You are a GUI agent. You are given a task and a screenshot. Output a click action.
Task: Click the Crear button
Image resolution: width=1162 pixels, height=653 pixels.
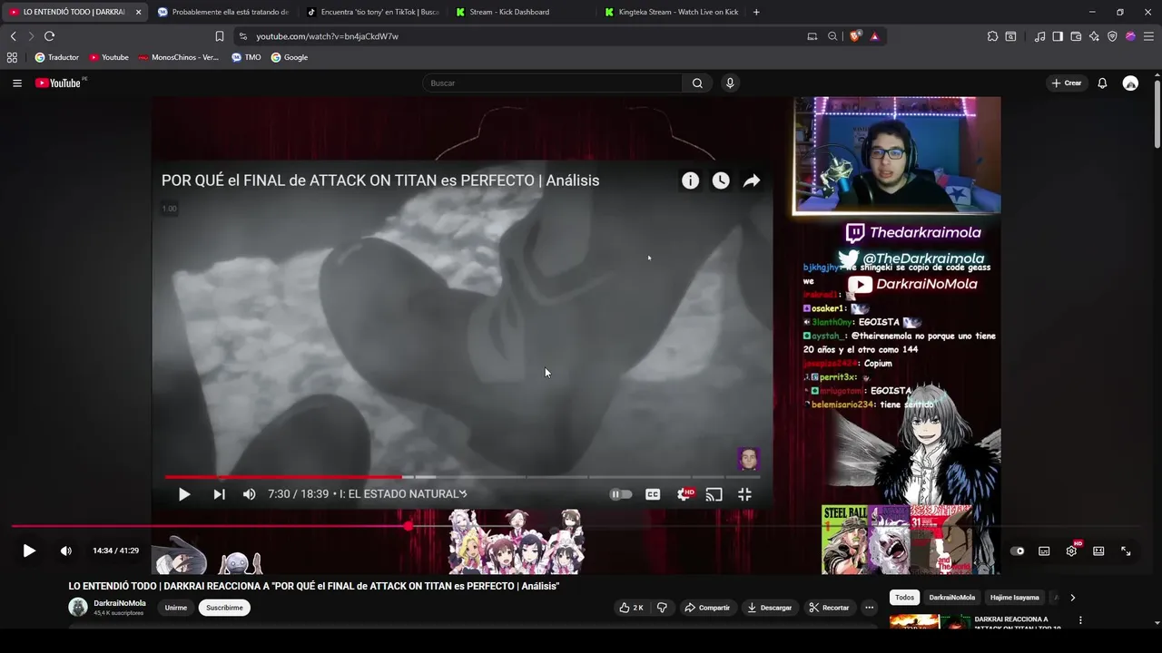[1066, 83]
